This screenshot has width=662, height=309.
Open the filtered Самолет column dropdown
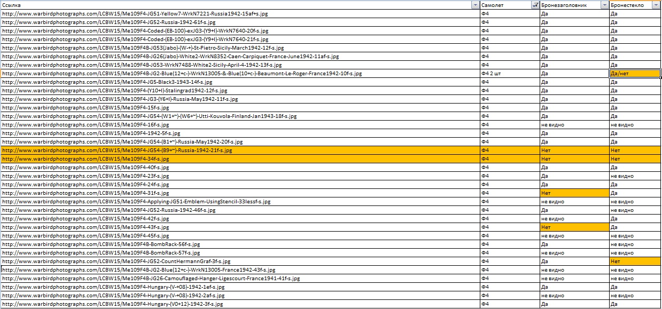[536, 5]
